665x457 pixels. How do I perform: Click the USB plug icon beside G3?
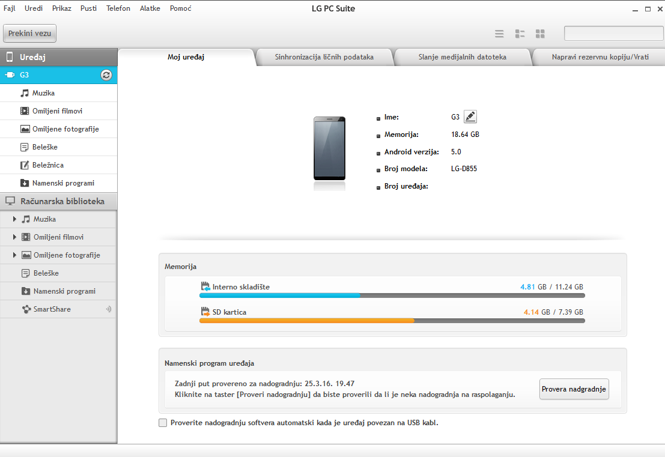(x=10, y=75)
